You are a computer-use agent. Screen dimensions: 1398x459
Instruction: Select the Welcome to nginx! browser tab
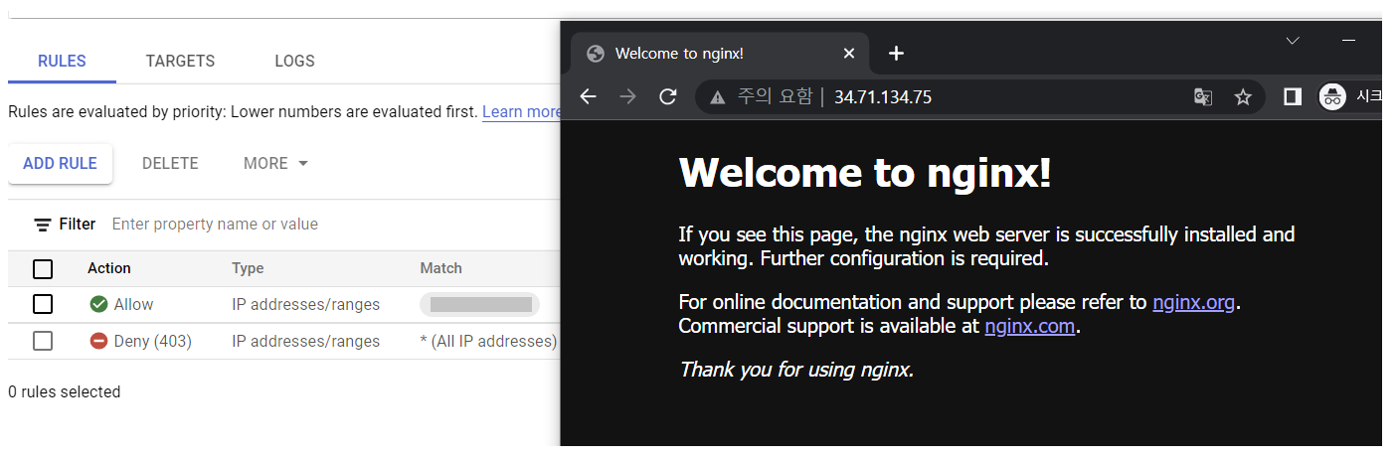720,53
